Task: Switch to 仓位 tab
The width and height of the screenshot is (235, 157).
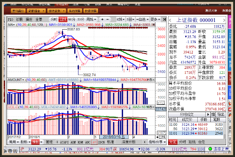Action: click(x=202, y=142)
